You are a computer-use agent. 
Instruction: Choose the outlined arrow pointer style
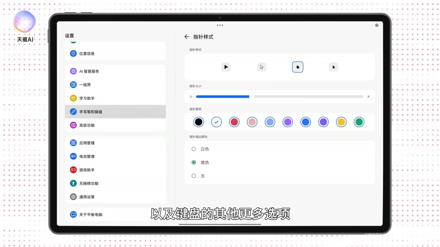[x=262, y=67]
